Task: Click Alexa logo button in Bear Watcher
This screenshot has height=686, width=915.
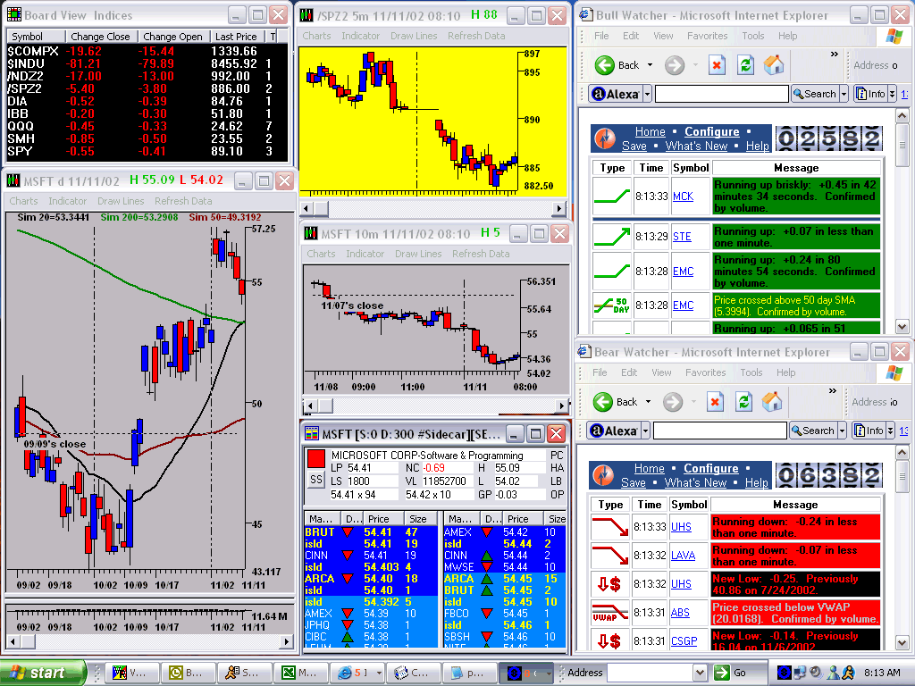Action: click(x=614, y=431)
